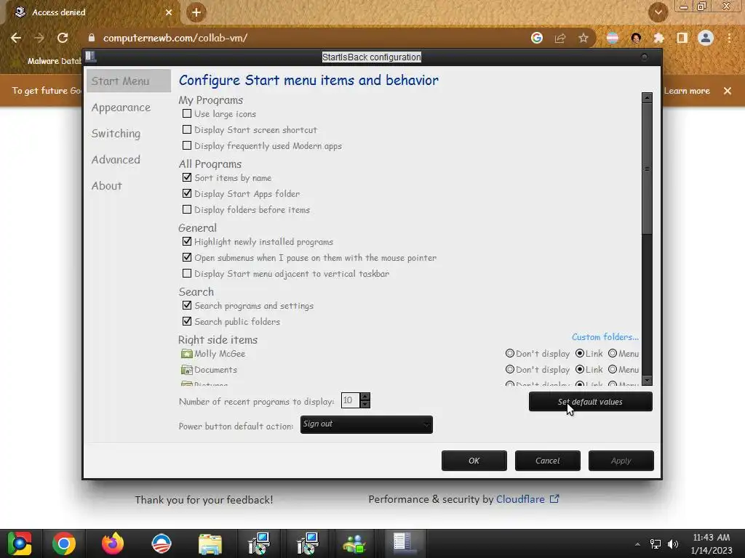The height and width of the screenshot is (558, 745).
Task: Launch Google Chrome from the taskbar
Action: coord(64,543)
